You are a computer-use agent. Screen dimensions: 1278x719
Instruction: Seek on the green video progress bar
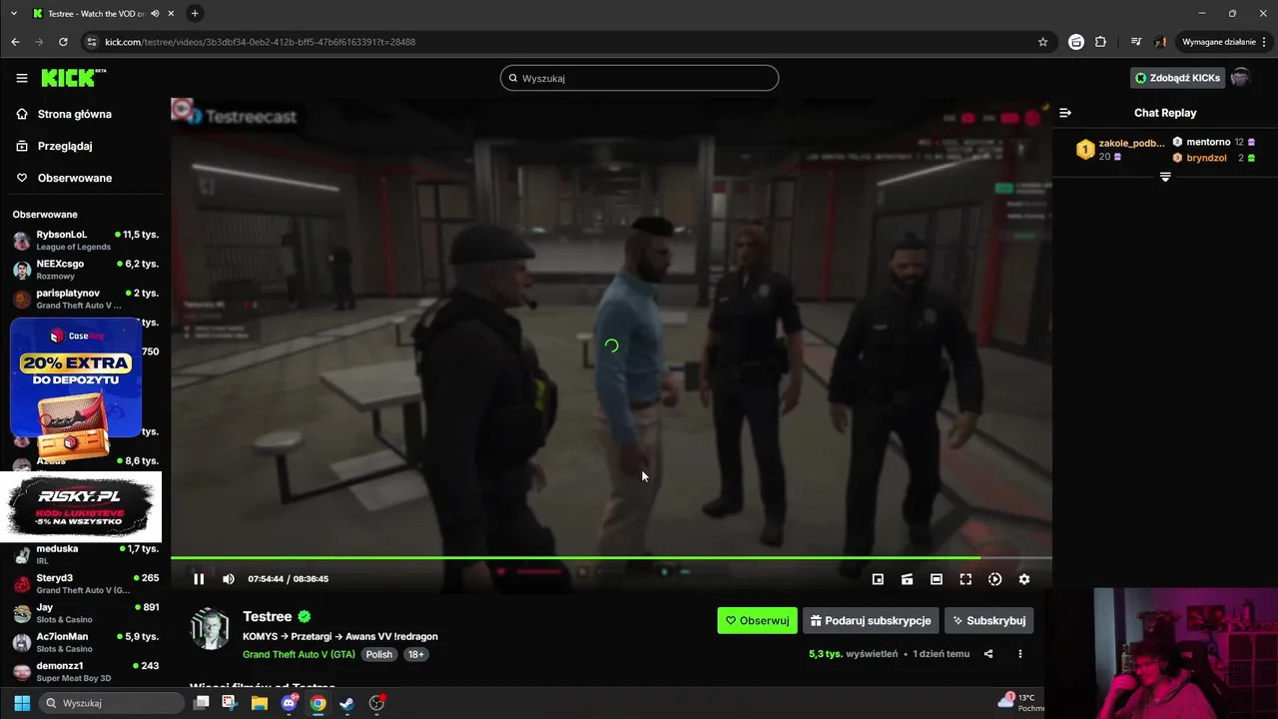(x=611, y=558)
